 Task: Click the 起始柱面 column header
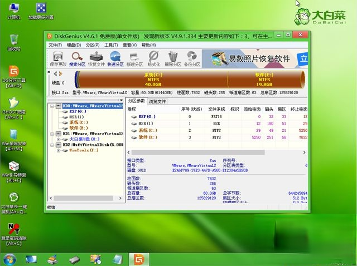pos(252,109)
